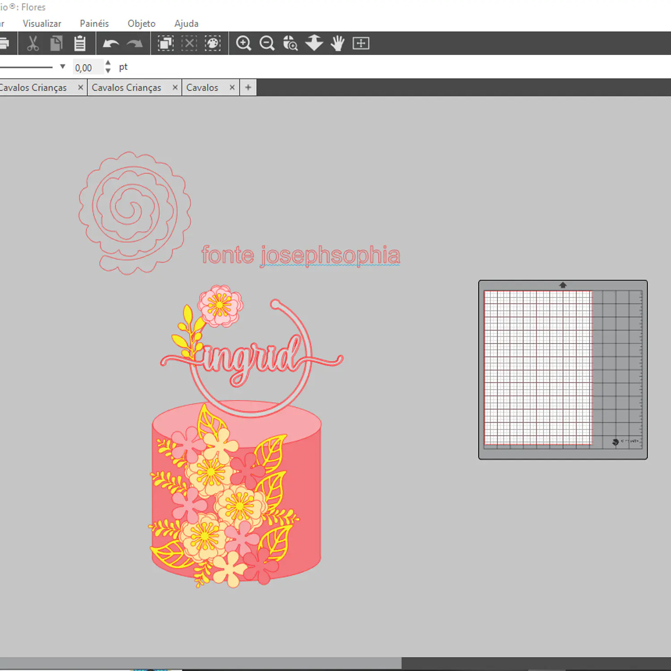Click the Select by Color icon

tap(212, 43)
